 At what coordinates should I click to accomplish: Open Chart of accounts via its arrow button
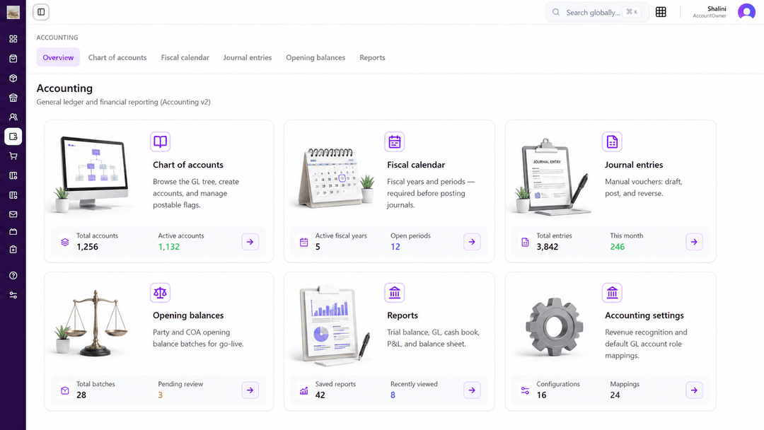[250, 242]
